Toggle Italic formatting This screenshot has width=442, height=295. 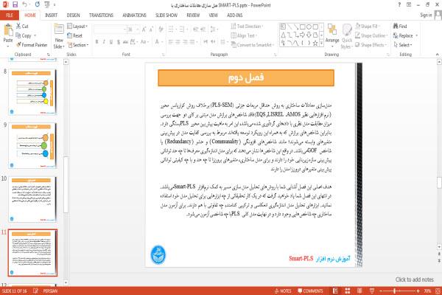pyautogui.click(x=104, y=42)
